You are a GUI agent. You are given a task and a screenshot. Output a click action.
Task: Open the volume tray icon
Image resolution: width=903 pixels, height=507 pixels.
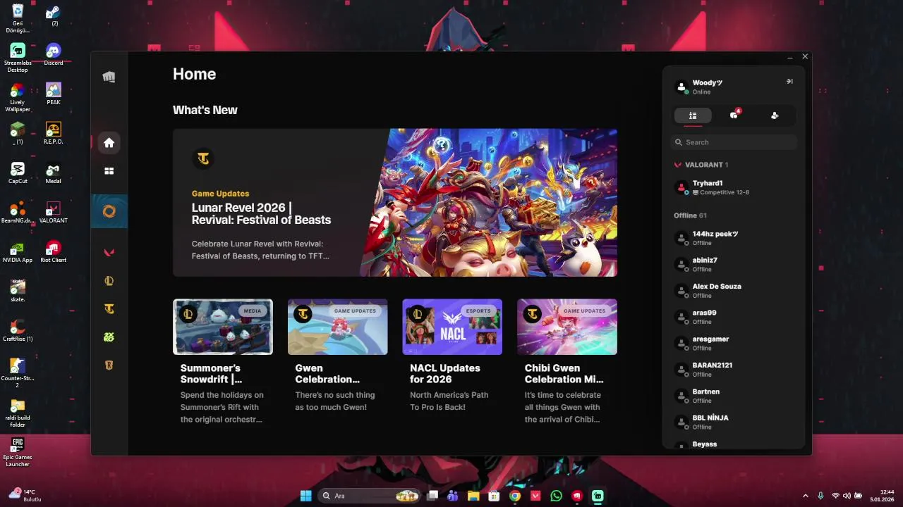tap(847, 496)
